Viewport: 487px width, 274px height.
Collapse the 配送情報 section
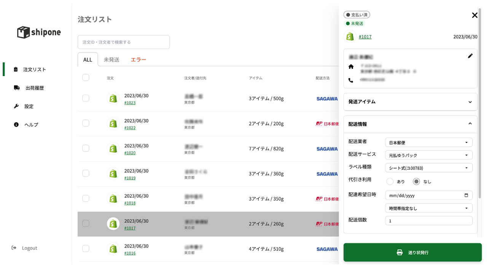tap(410, 124)
